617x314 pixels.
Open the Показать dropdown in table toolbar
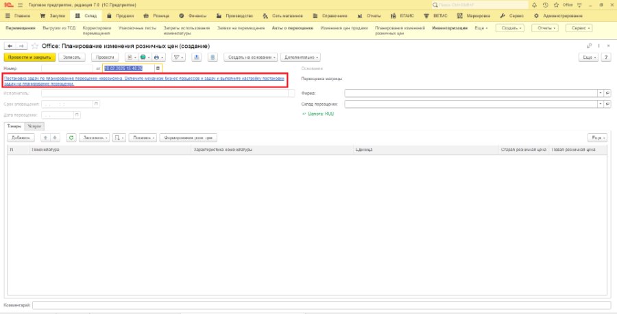[143, 138]
